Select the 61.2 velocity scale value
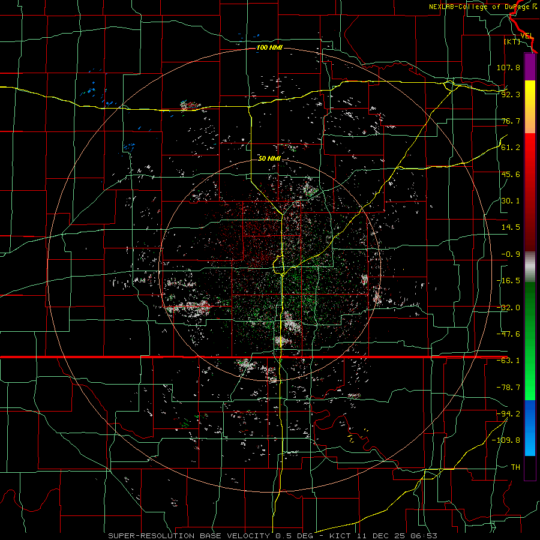Image resolution: width=540 pixels, height=540 pixels. click(511, 148)
